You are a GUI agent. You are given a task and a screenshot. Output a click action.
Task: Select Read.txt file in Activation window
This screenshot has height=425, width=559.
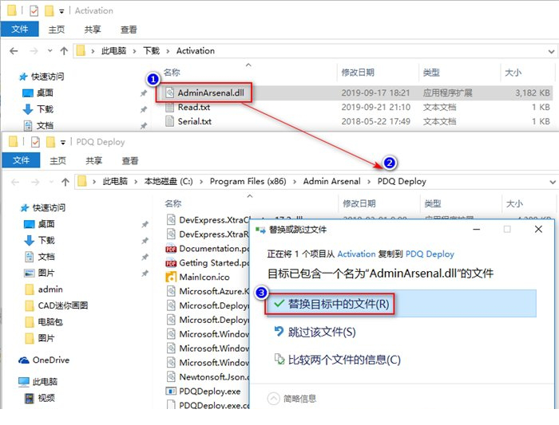click(x=188, y=107)
